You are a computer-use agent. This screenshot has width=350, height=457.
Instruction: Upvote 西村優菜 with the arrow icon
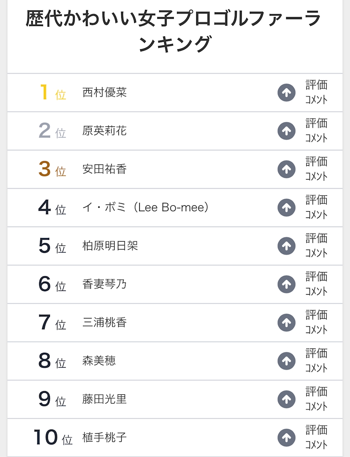286,93
